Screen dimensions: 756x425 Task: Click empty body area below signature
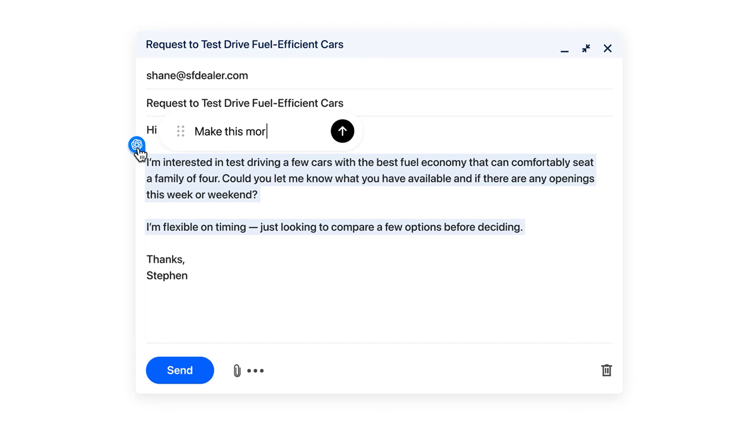click(x=378, y=312)
